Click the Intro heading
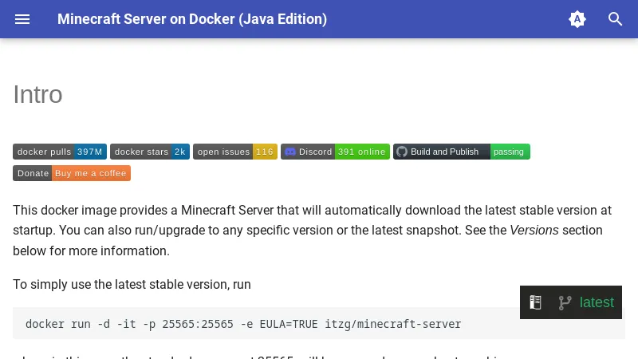The image size is (638, 359). [37, 94]
